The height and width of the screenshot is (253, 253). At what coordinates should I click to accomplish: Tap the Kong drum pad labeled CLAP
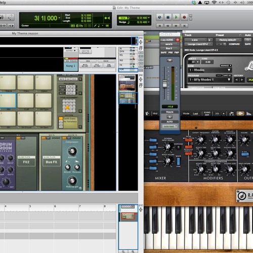coord(25,101)
